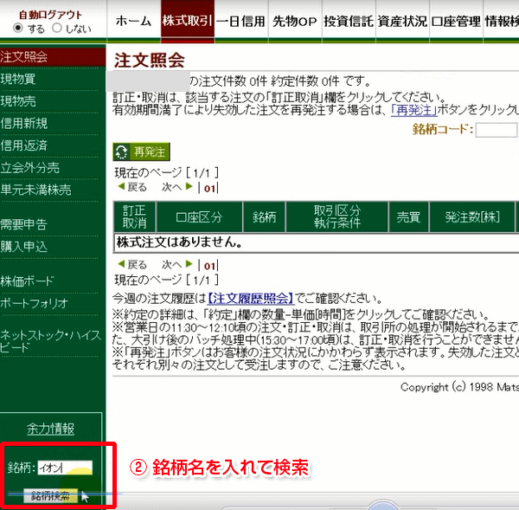The image size is (519, 510).
Task: Select auto logout 'しない' radio button
Action: [57, 29]
